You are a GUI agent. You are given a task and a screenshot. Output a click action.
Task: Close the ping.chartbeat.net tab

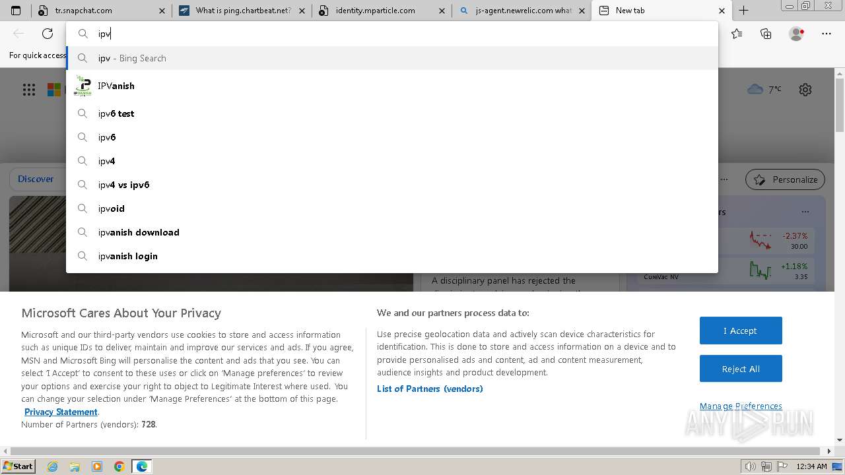(302, 11)
